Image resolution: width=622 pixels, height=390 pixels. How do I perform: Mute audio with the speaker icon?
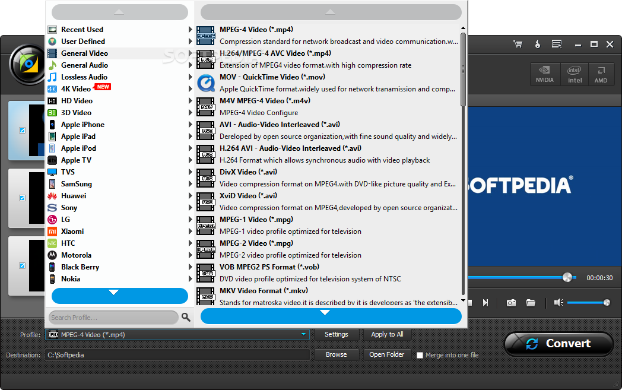click(558, 303)
